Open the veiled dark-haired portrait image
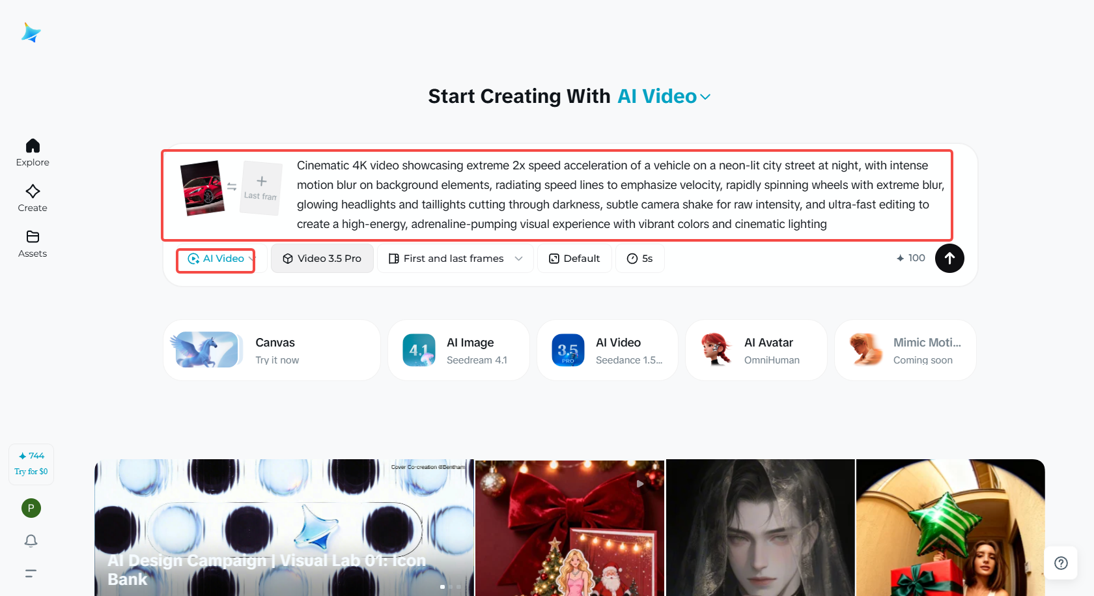 pyautogui.click(x=760, y=528)
